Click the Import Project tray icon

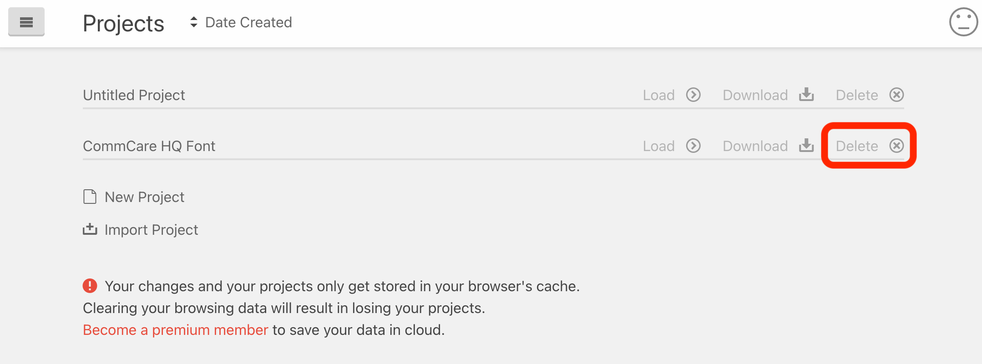[x=90, y=229]
